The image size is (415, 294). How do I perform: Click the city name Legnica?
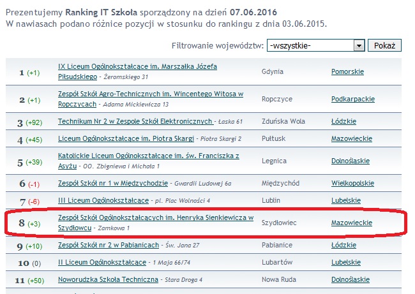[x=274, y=161]
